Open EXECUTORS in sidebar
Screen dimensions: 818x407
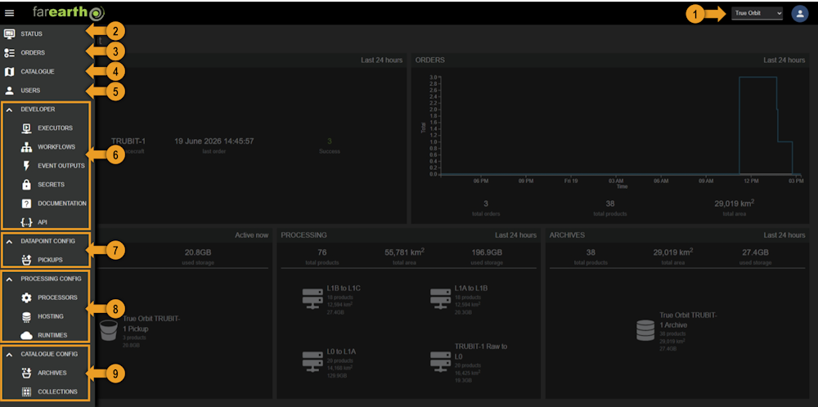click(x=55, y=128)
